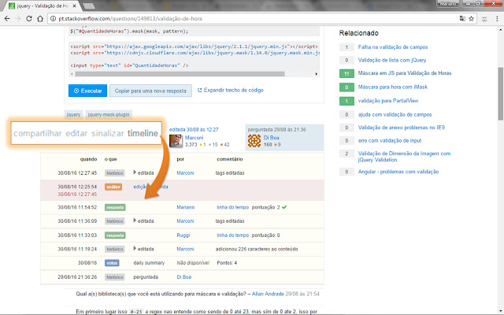Click the browser back arrow

7,19
